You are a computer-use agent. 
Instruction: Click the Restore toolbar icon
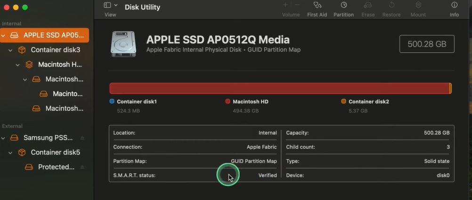point(391,5)
